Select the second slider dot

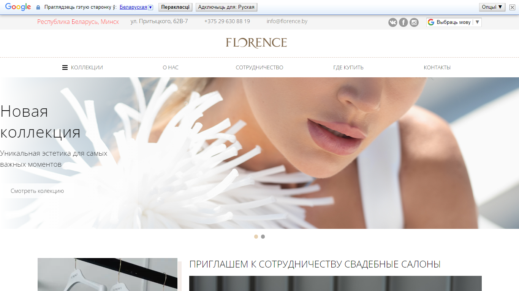pyautogui.click(x=263, y=236)
